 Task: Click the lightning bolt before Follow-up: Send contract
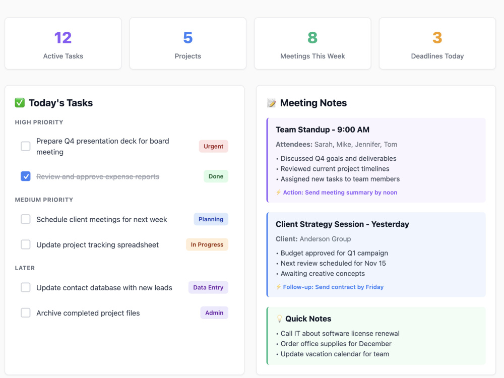pyautogui.click(x=278, y=287)
